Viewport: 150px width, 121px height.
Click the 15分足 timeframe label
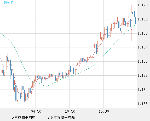(8, 3)
